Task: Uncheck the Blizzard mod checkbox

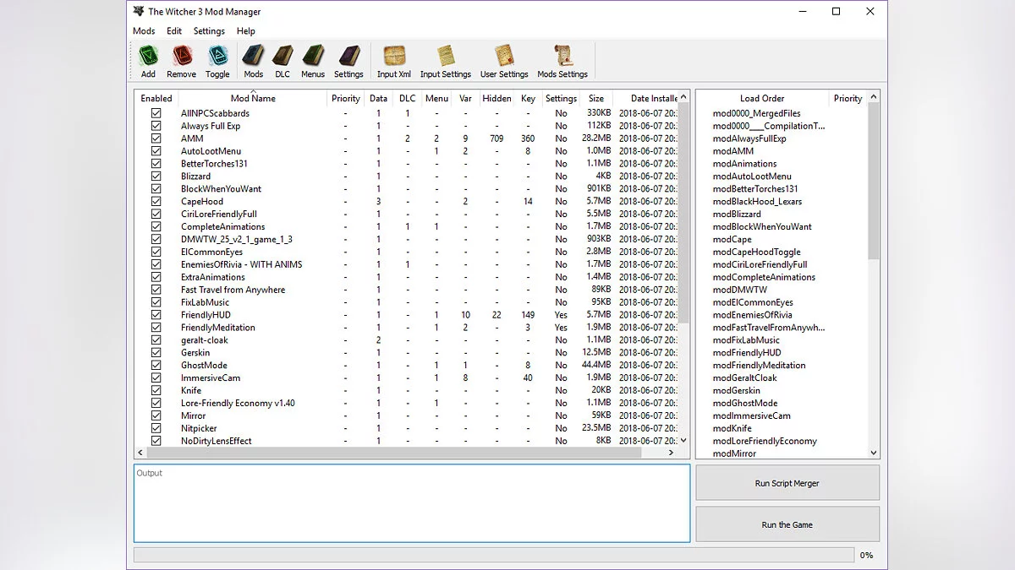Action: (x=156, y=176)
